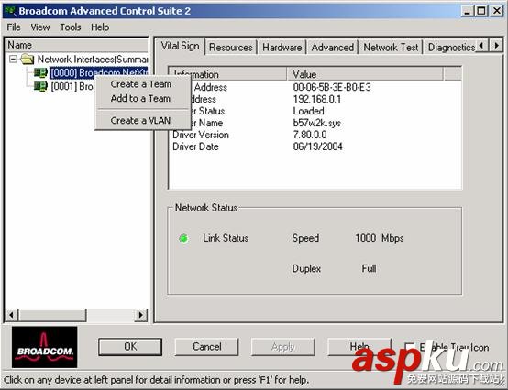Click left arrow of tree panel scrollbar

[x=12, y=315]
